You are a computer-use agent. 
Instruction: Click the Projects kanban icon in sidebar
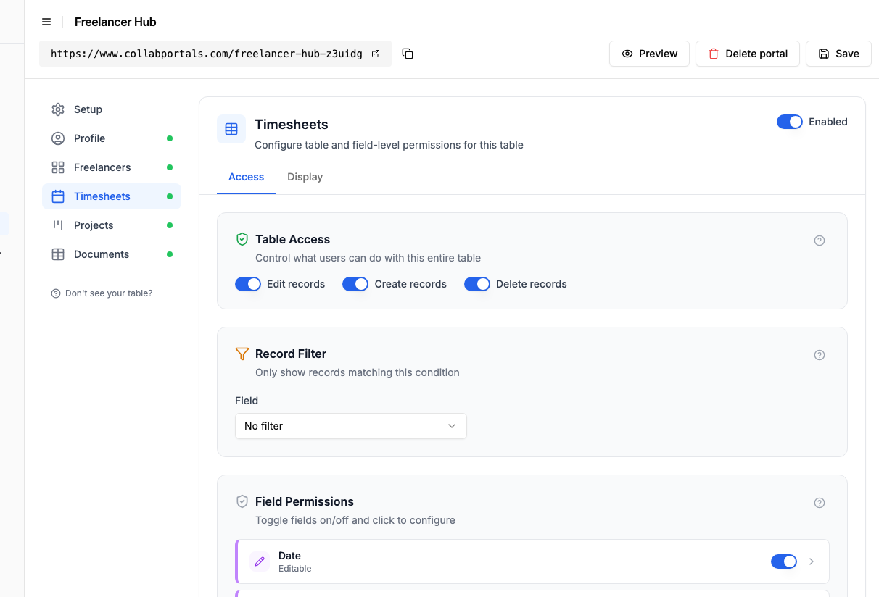(x=58, y=225)
